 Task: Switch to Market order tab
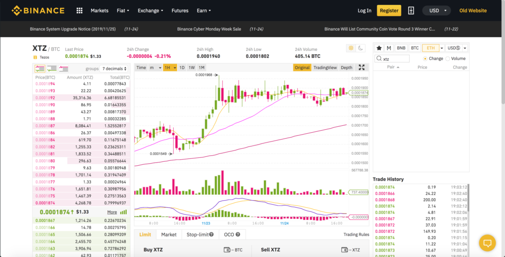pos(169,234)
